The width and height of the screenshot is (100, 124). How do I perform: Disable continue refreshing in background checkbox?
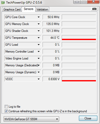pyautogui.click(x=6, y=111)
